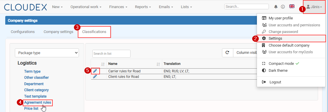Screen dimensions: 328x112
Task: Click the Logout arrow icon
Action: point(264,82)
